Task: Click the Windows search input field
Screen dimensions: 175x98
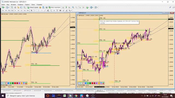Action: tap(25, 96)
